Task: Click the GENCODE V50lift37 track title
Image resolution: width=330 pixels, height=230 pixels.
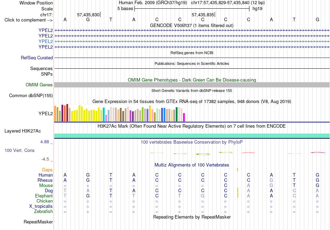Action: (x=192, y=25)
